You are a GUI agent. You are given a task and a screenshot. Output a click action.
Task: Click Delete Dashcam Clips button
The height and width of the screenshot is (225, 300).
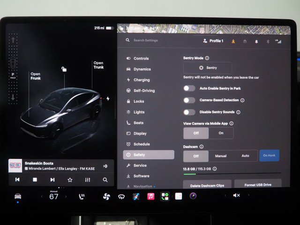(207, 184)
